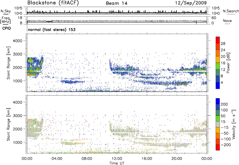Click the Velocity [m s-1] colorbar title
This screenshot has height=165, width=239.
(x=234, y=124)
